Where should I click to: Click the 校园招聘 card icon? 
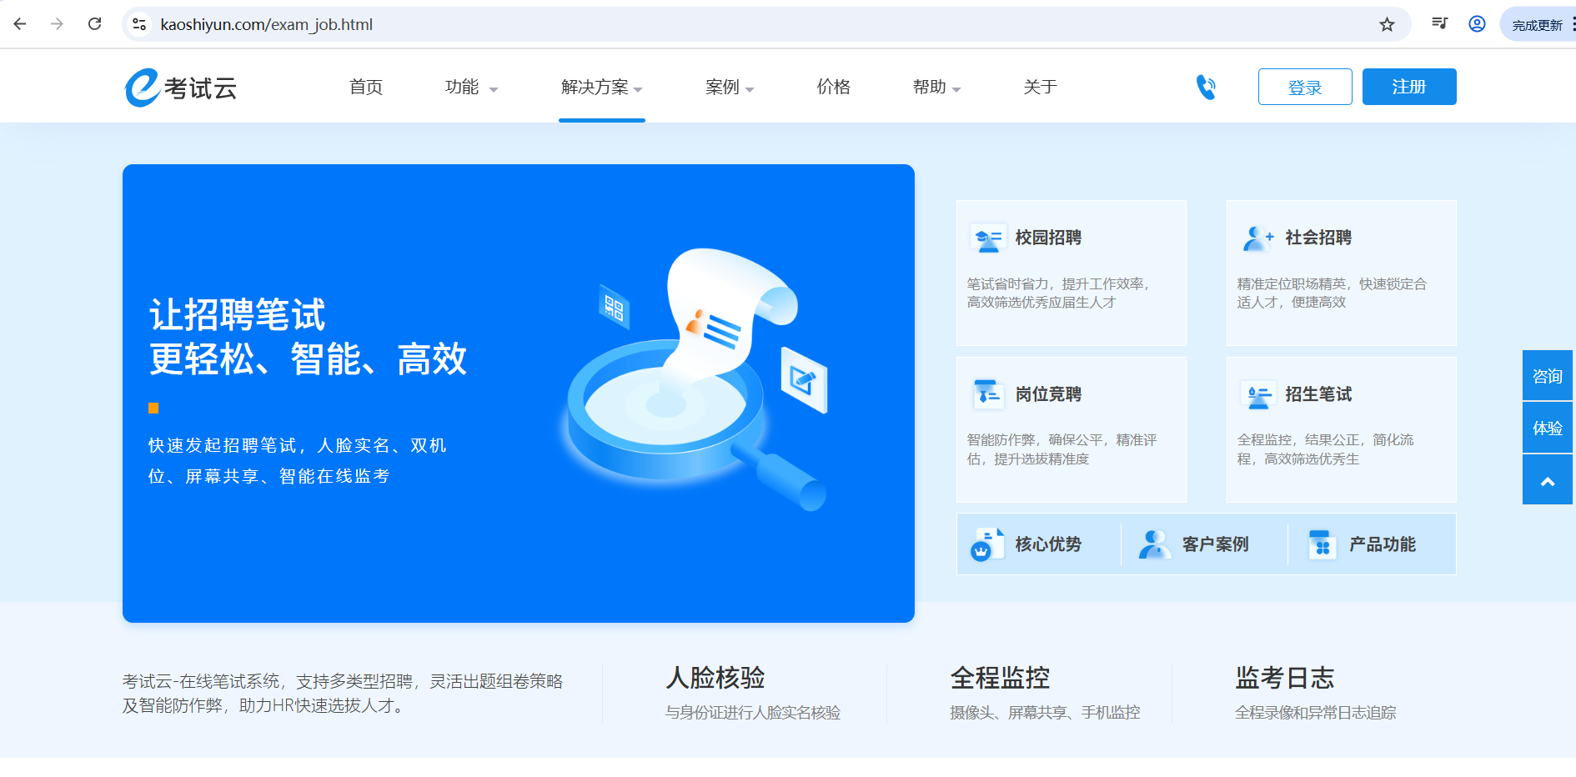point(988,238)
